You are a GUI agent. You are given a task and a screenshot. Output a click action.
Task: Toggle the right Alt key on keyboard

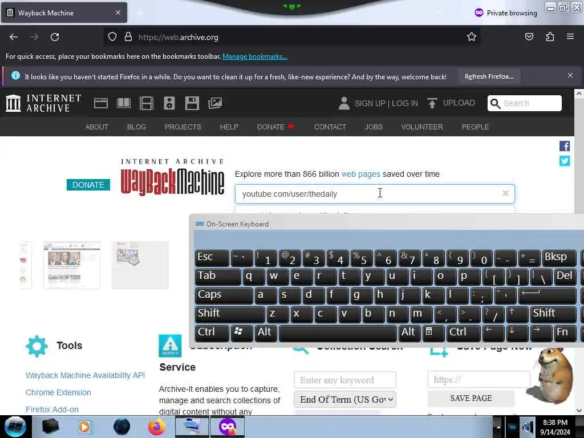[409, 333]
